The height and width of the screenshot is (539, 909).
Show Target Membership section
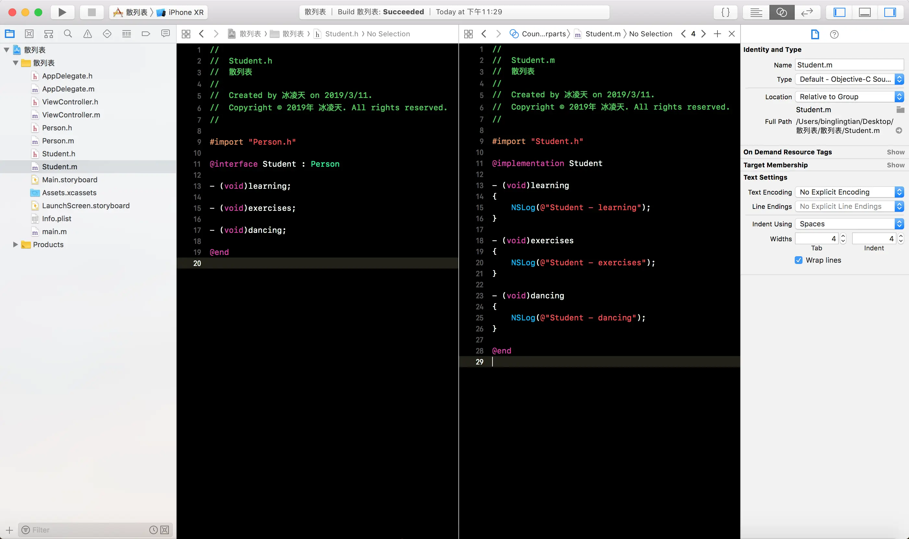pyautogui.click(x=895, y=165)
